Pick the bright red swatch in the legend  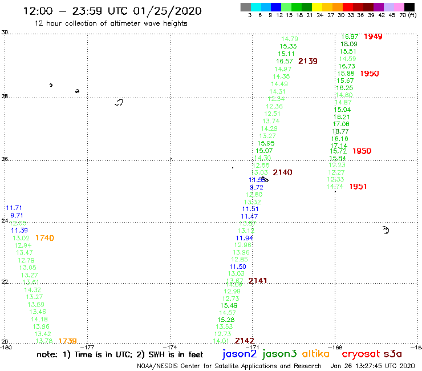pyautogui.click(x=347, y=7)
